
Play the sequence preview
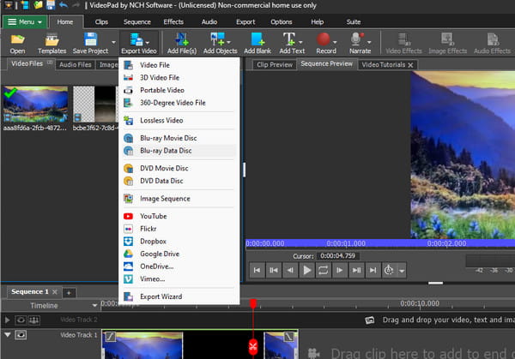click(306, 270)
